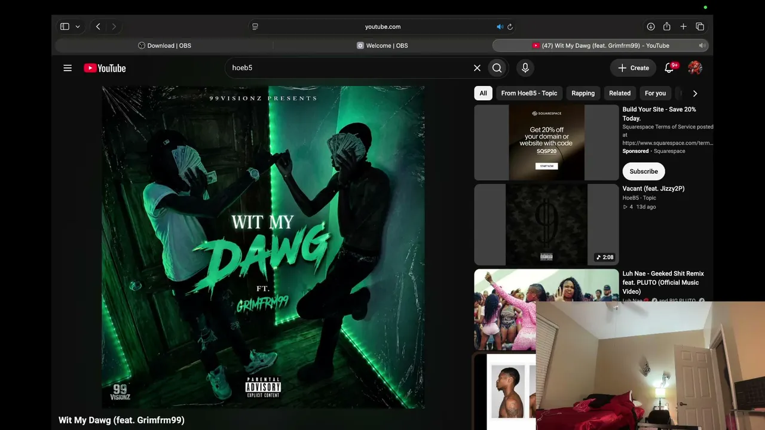Viewport: 765px width, 430px height.
Task: Click the Squarespace Subscribe button
Action: (644, 171)
